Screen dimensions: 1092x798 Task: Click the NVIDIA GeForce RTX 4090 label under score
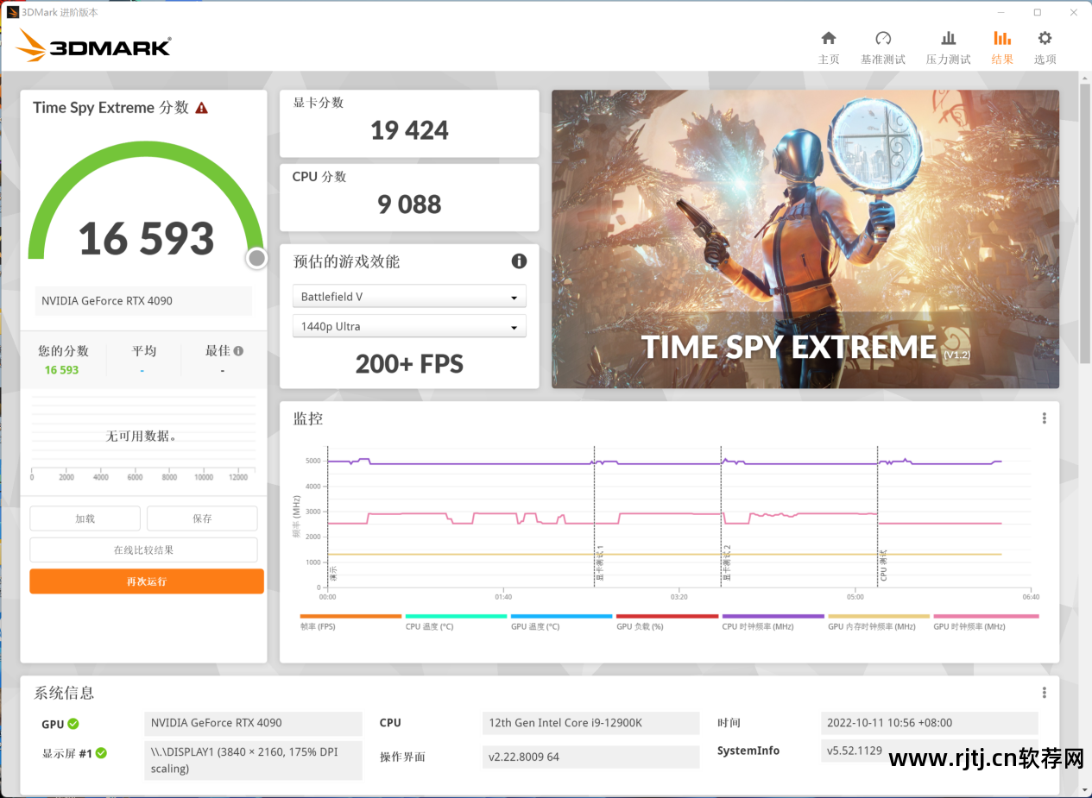coord(143,301)
